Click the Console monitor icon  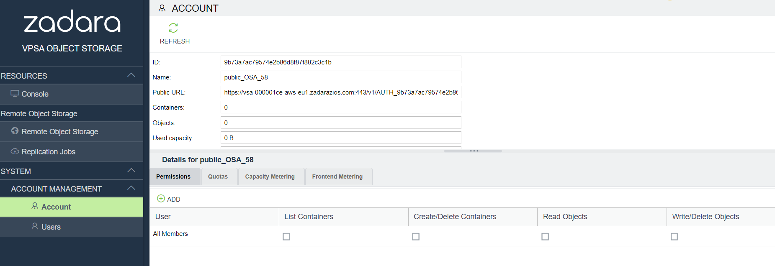point(15,94)
